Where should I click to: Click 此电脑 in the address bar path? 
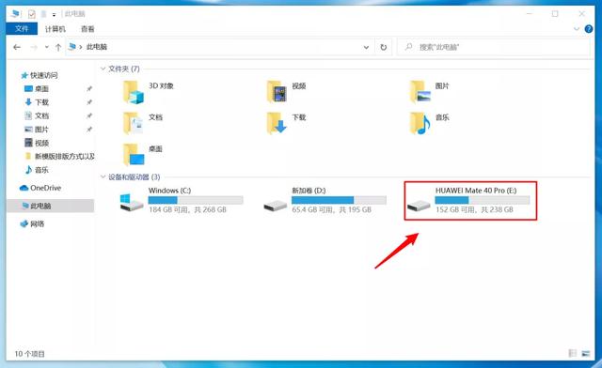[x=97, y=47]
